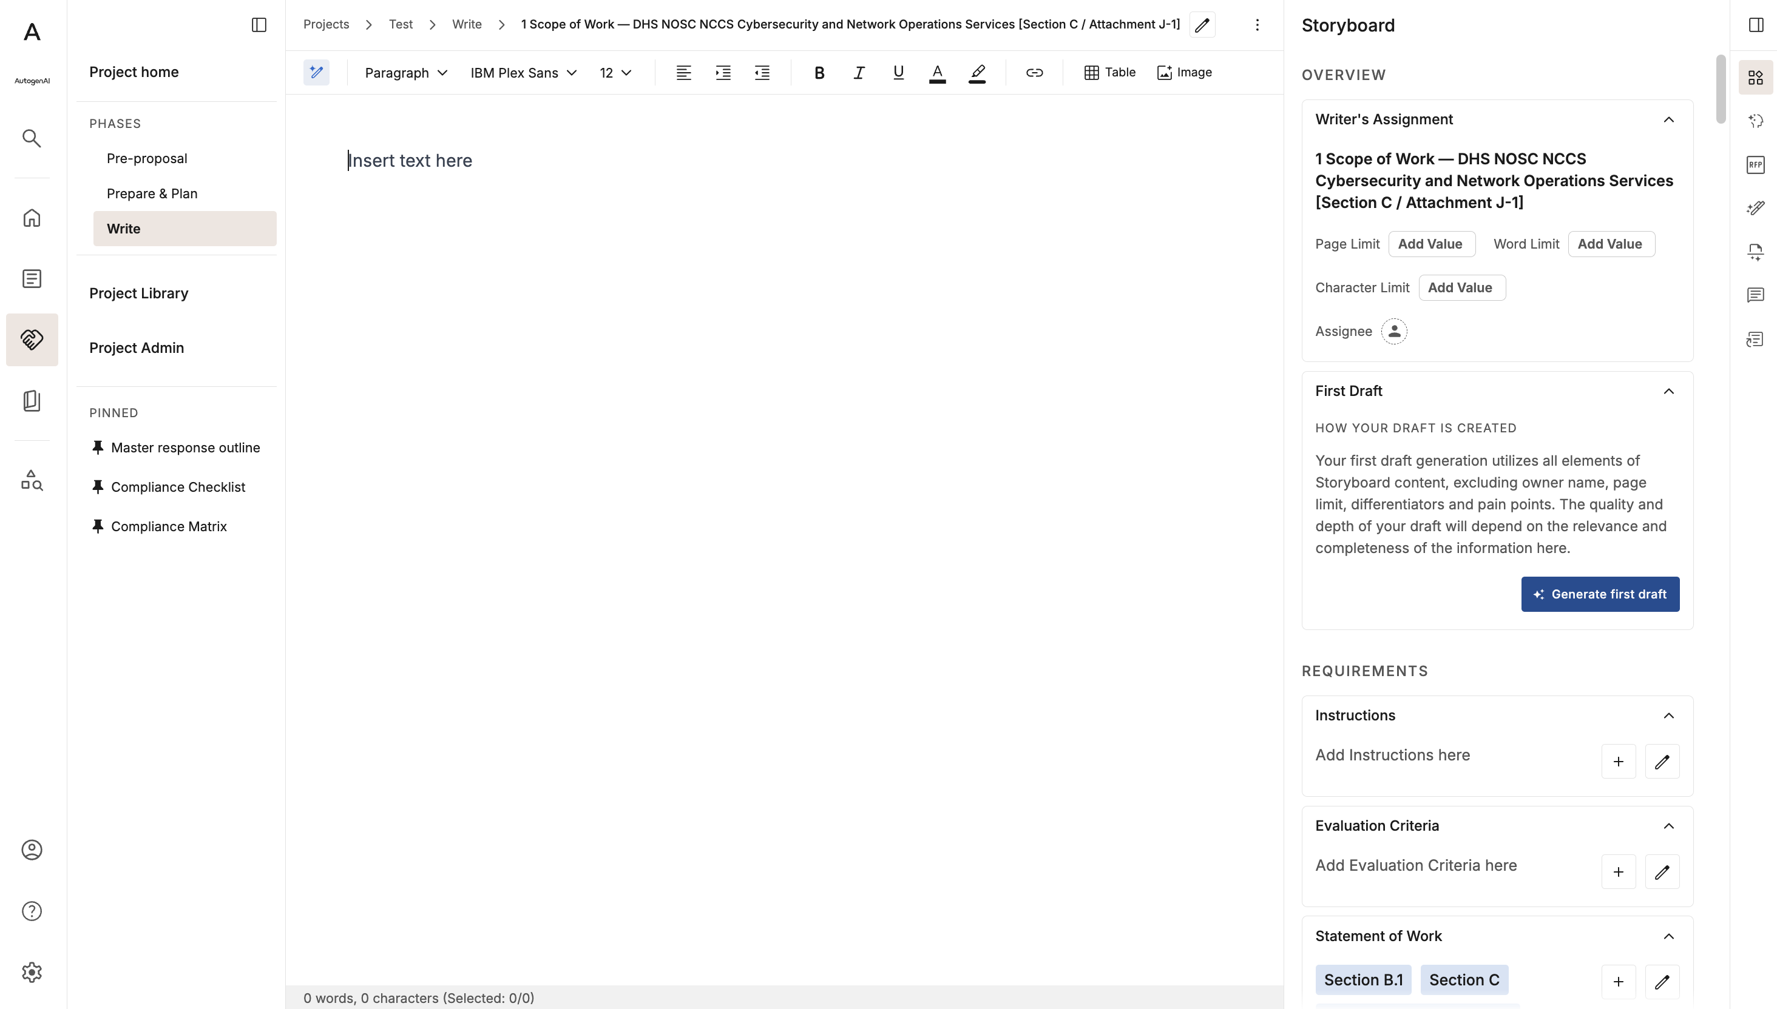
Task: Open the shapes search icon in left rail
Action: (x=32, y=480)
